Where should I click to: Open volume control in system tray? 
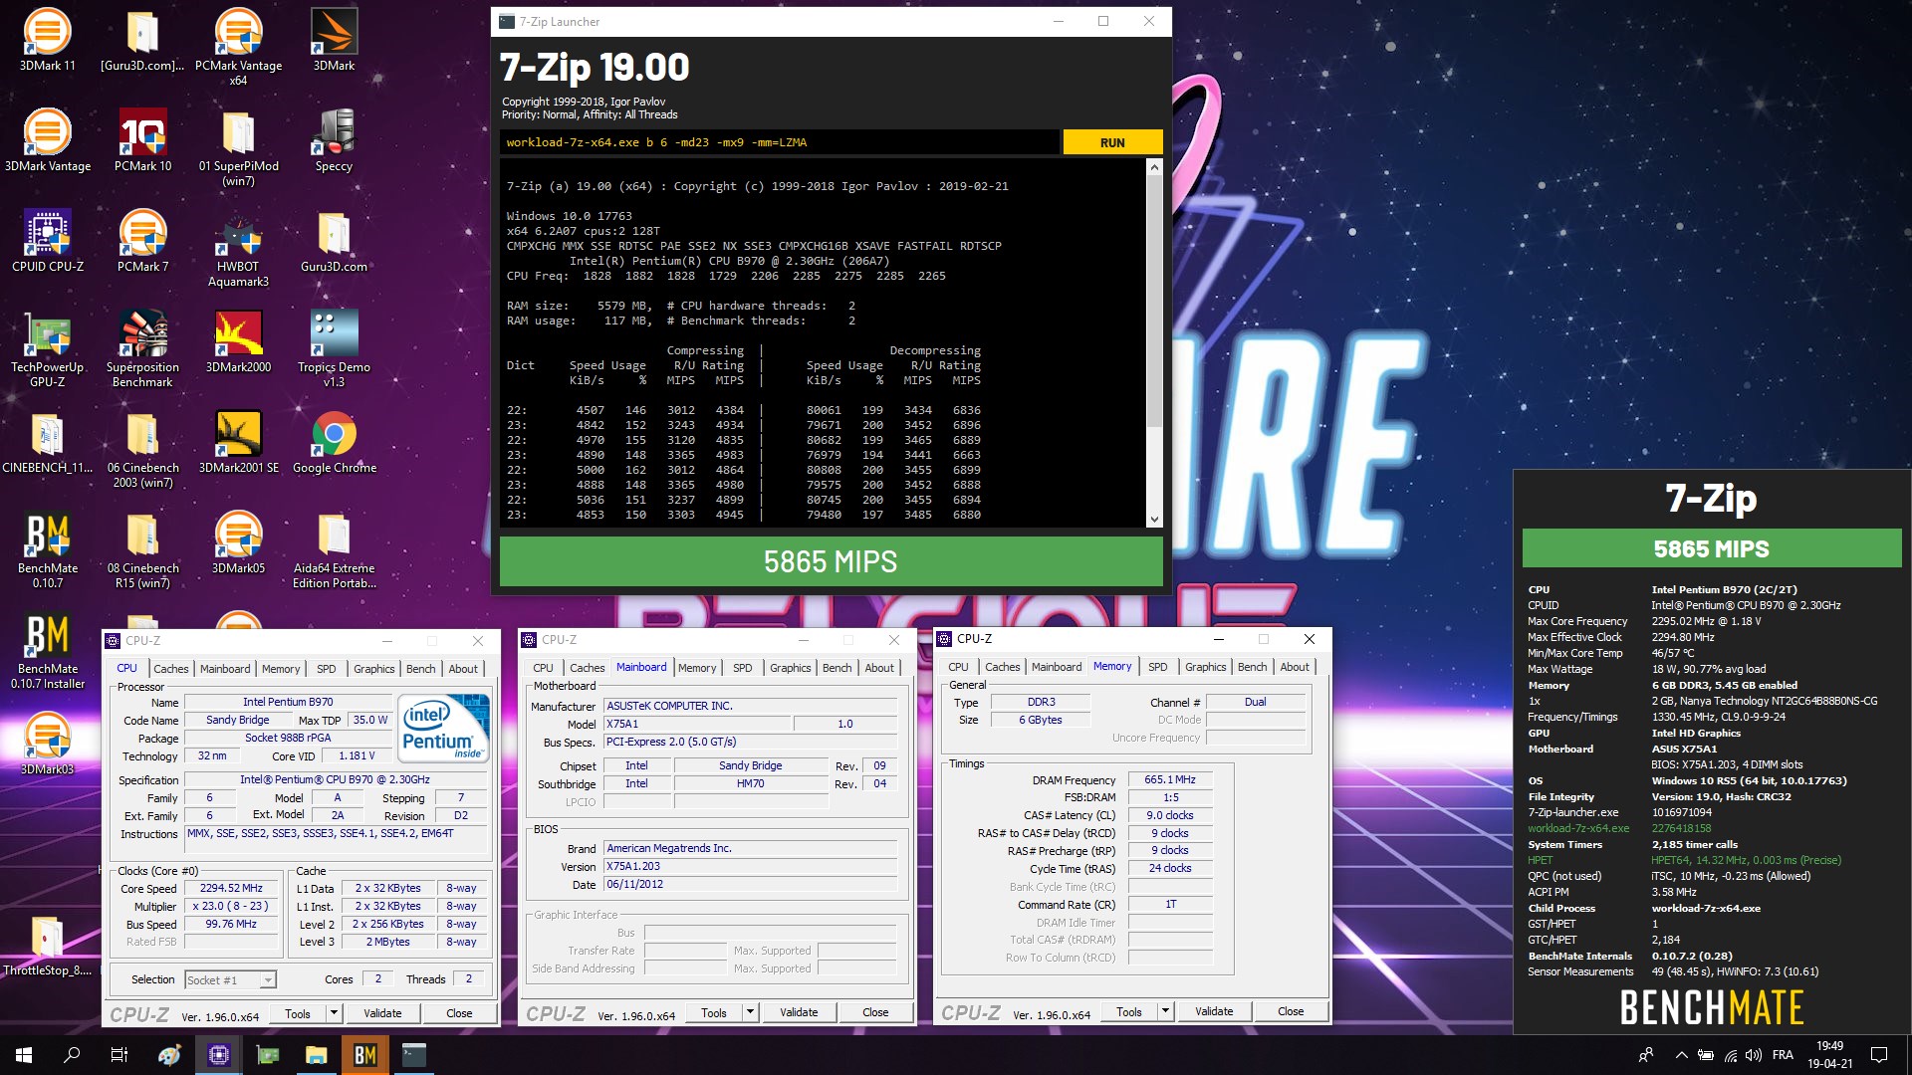coord(1754,1055)
